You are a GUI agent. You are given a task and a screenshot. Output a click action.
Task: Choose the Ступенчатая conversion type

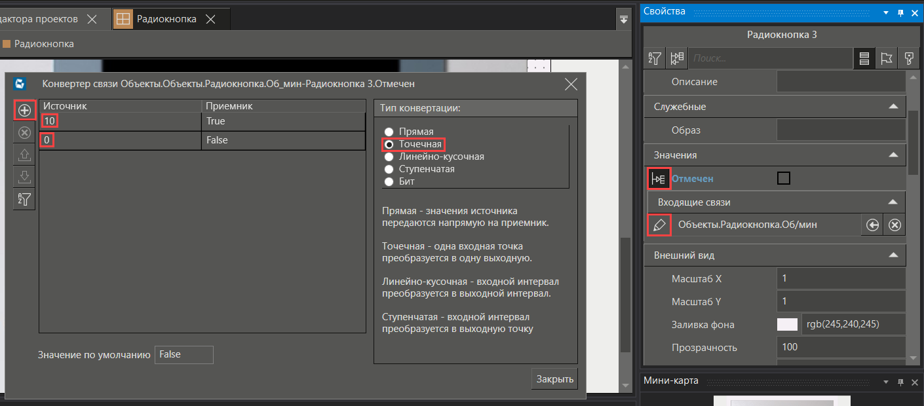point(389,169)
